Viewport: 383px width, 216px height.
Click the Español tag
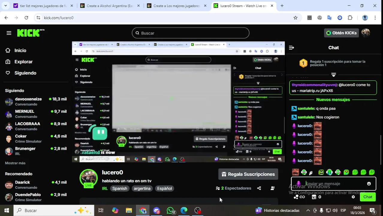[165, 188]
